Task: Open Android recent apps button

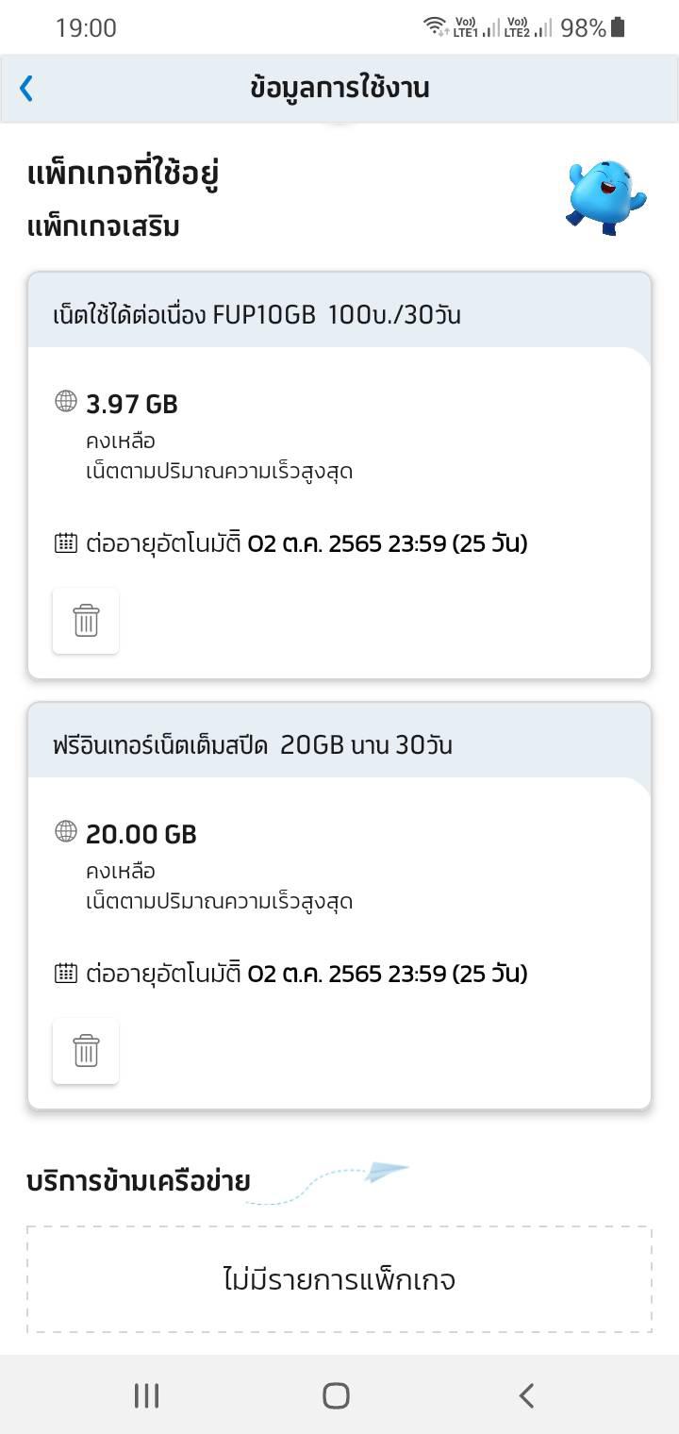Action: click(146, 1396)
